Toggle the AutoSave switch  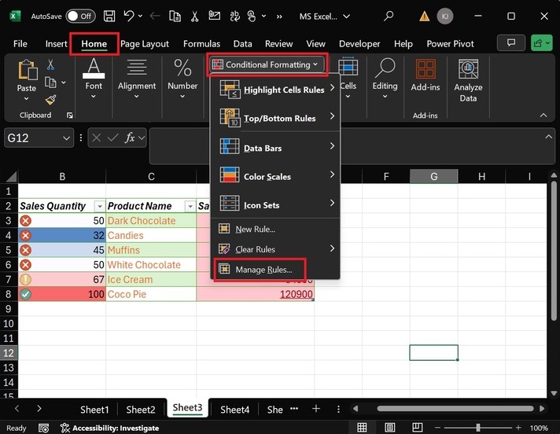80,16
